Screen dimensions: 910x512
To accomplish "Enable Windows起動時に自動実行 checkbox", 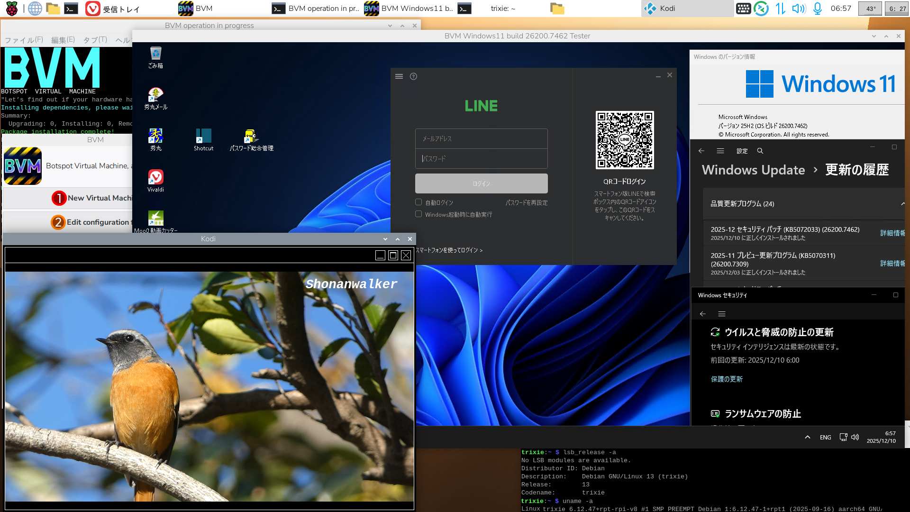I will (419, 214).
